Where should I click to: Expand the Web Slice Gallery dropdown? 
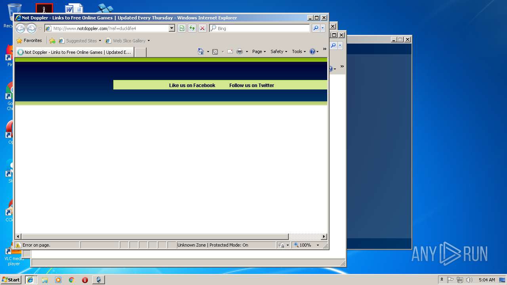point(149,41)
